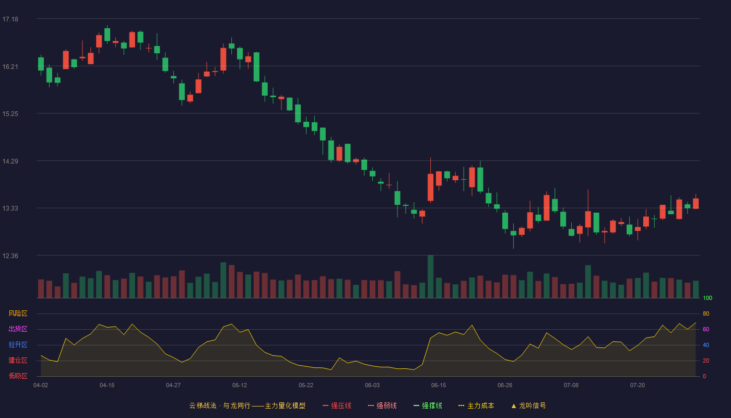Click the 12.36 price axis label
The image size is (731, 418).
[x=10, y=256]
